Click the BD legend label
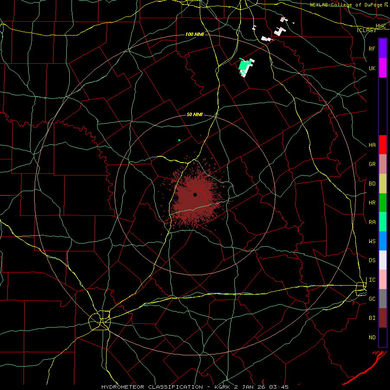 pos(372,184)
